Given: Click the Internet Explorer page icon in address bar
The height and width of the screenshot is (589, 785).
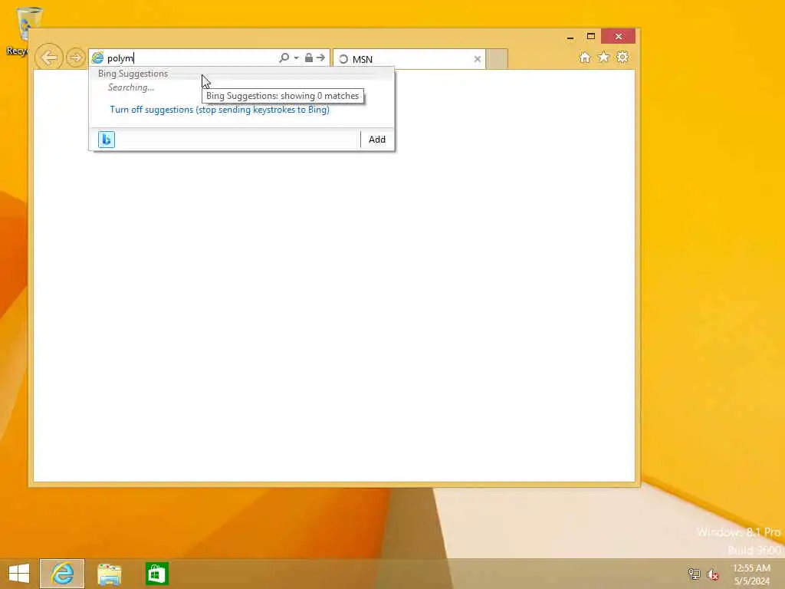Looking at the screenshot, I should [97, 58].
